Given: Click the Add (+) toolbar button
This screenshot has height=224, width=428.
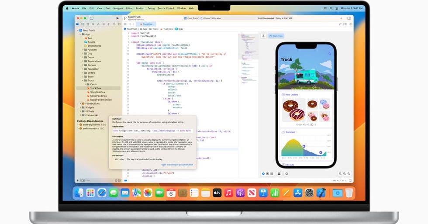Looking at the screenshot, I should pyautogui.click(x=341, y=18).
